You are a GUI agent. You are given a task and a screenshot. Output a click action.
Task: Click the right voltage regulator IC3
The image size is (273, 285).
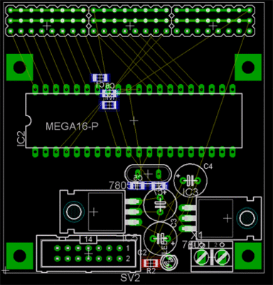[229, 218]
